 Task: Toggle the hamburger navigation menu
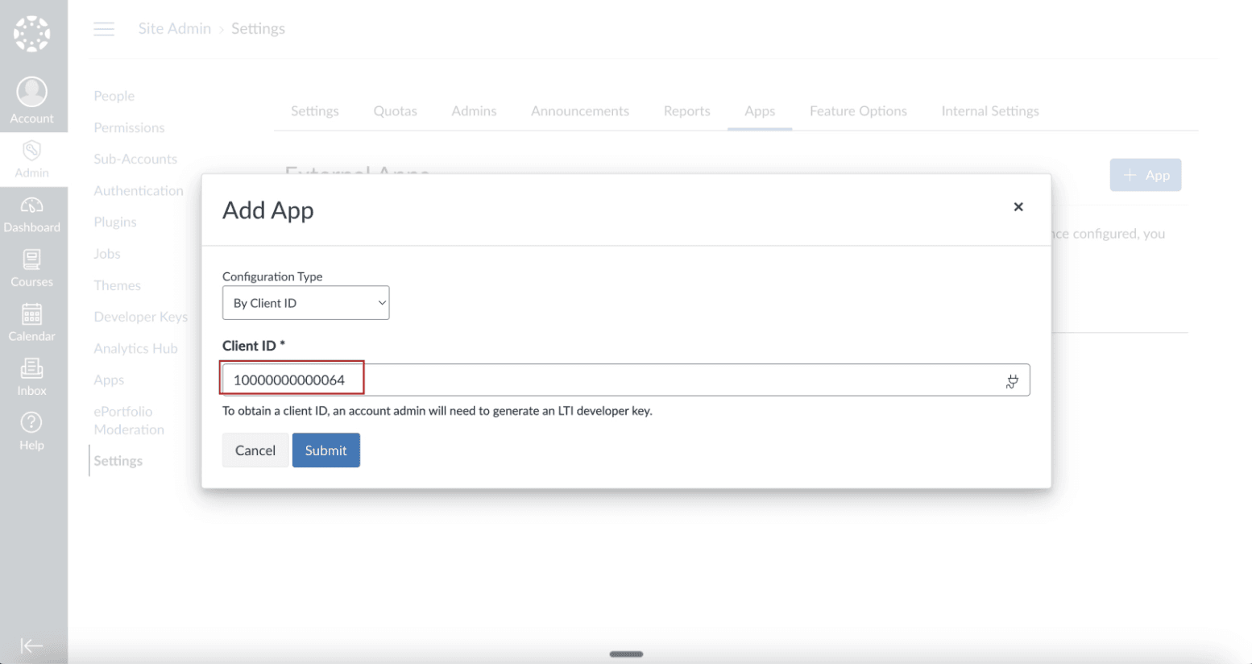(103, 28)
